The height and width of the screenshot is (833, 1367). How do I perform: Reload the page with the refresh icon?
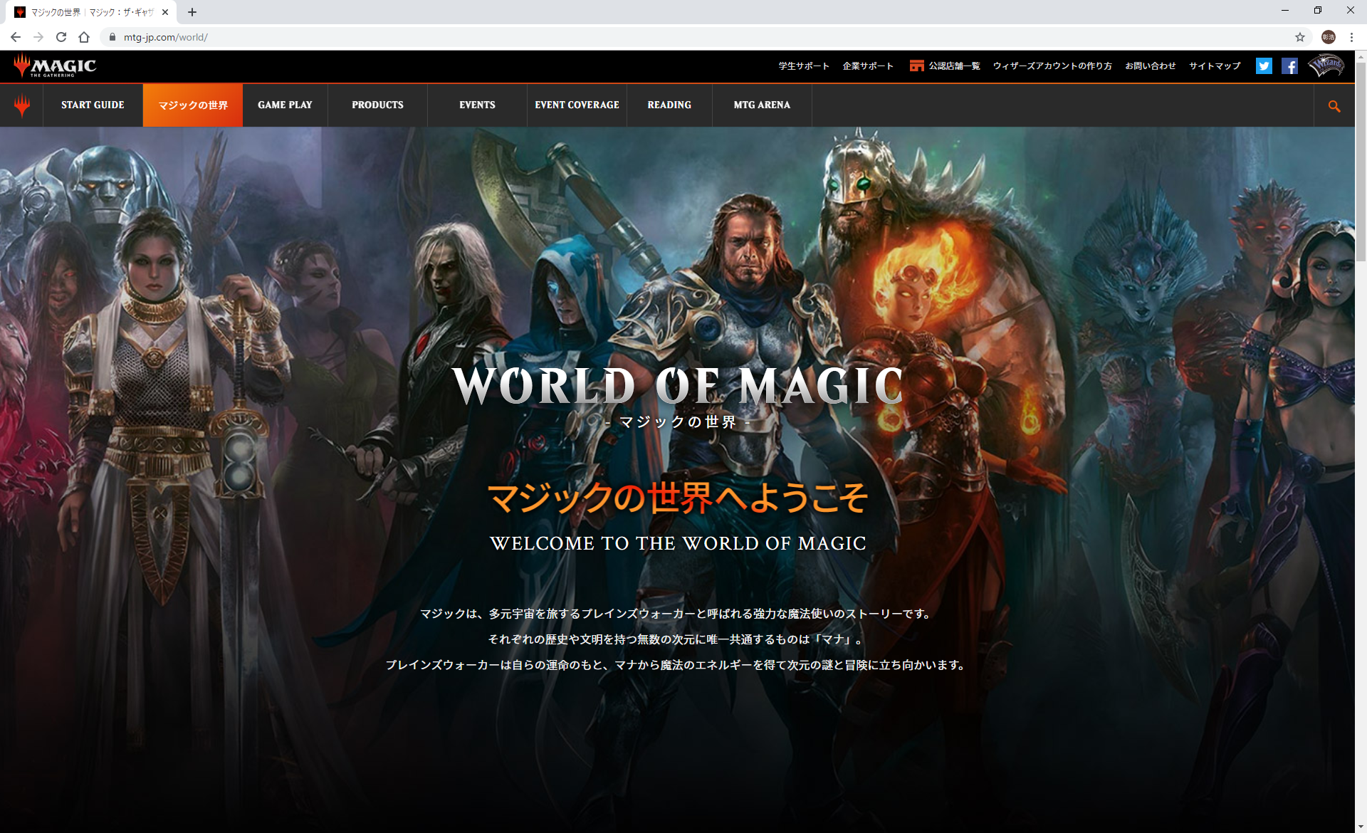(x=61, y=37)
